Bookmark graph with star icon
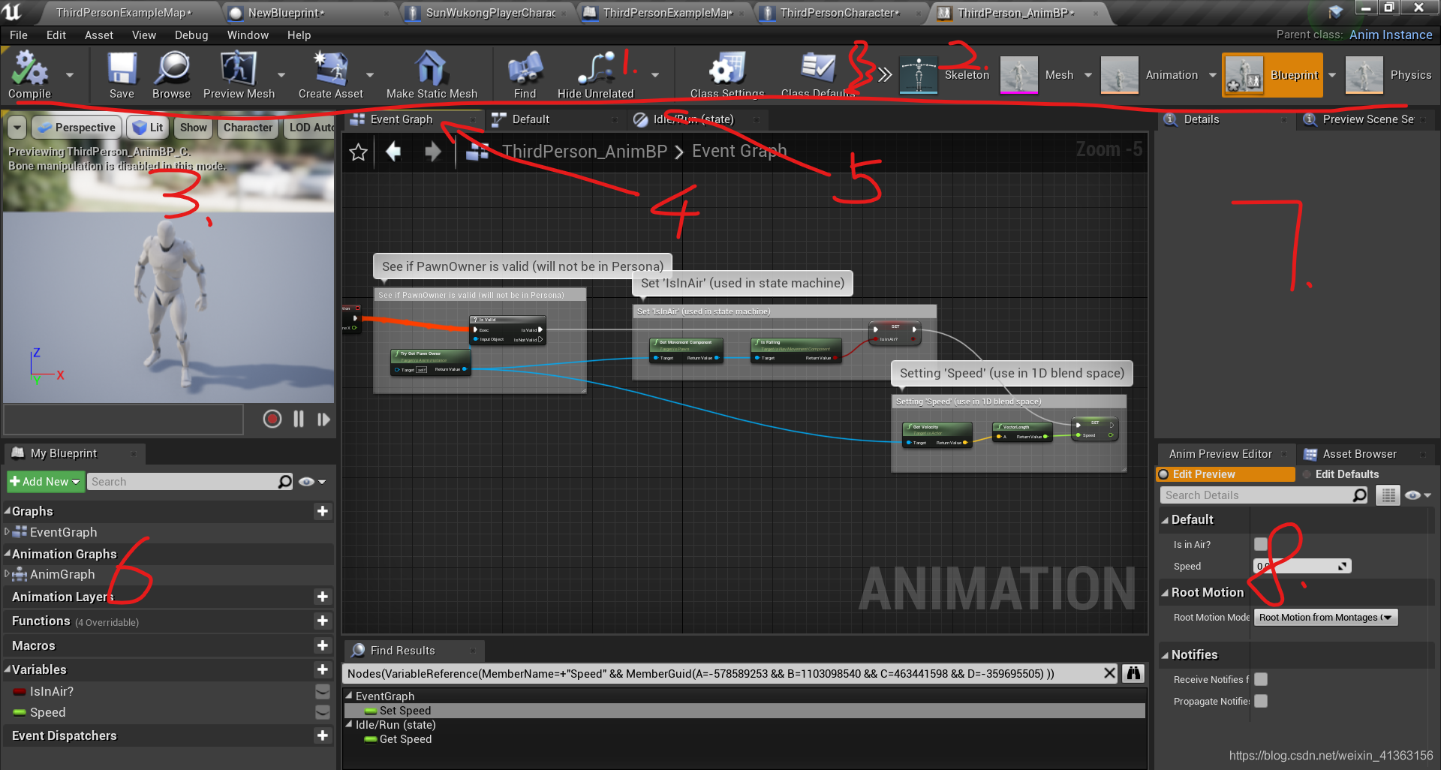Viewport: 1441px width, 770px height. pyautogui.click(x=359, y=152)
